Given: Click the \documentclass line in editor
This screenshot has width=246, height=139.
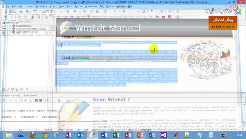Looking at the screenshot, I should [x=101, y=28].
